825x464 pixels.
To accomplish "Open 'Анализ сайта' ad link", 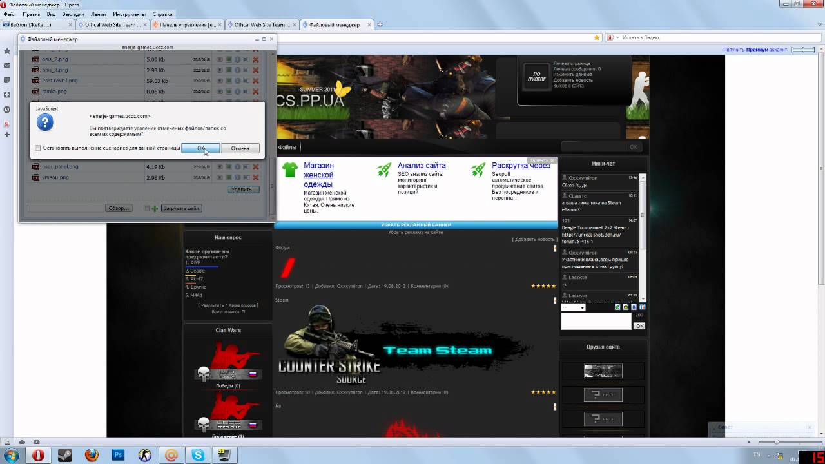I will [422, 166].
